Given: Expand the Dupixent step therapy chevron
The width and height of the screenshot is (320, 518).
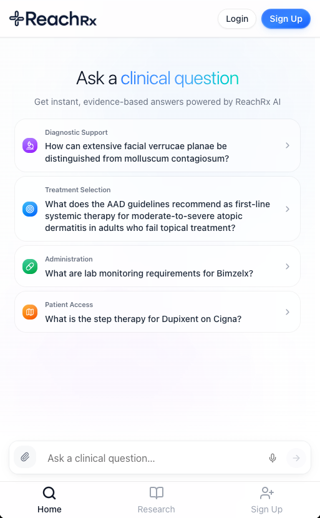Looking at the screenshot, I should 288,312.
